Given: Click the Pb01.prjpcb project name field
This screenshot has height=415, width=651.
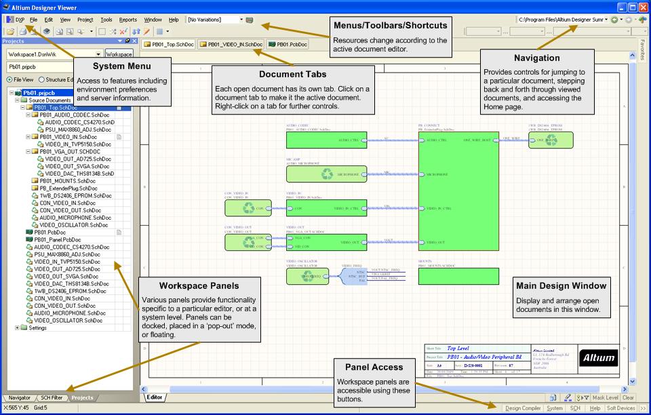Looking at the screenshot, I should (x=41, y=67).
